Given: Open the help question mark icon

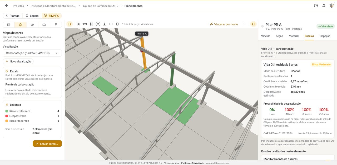Looking at the screenshot, I should pos(316,6).
